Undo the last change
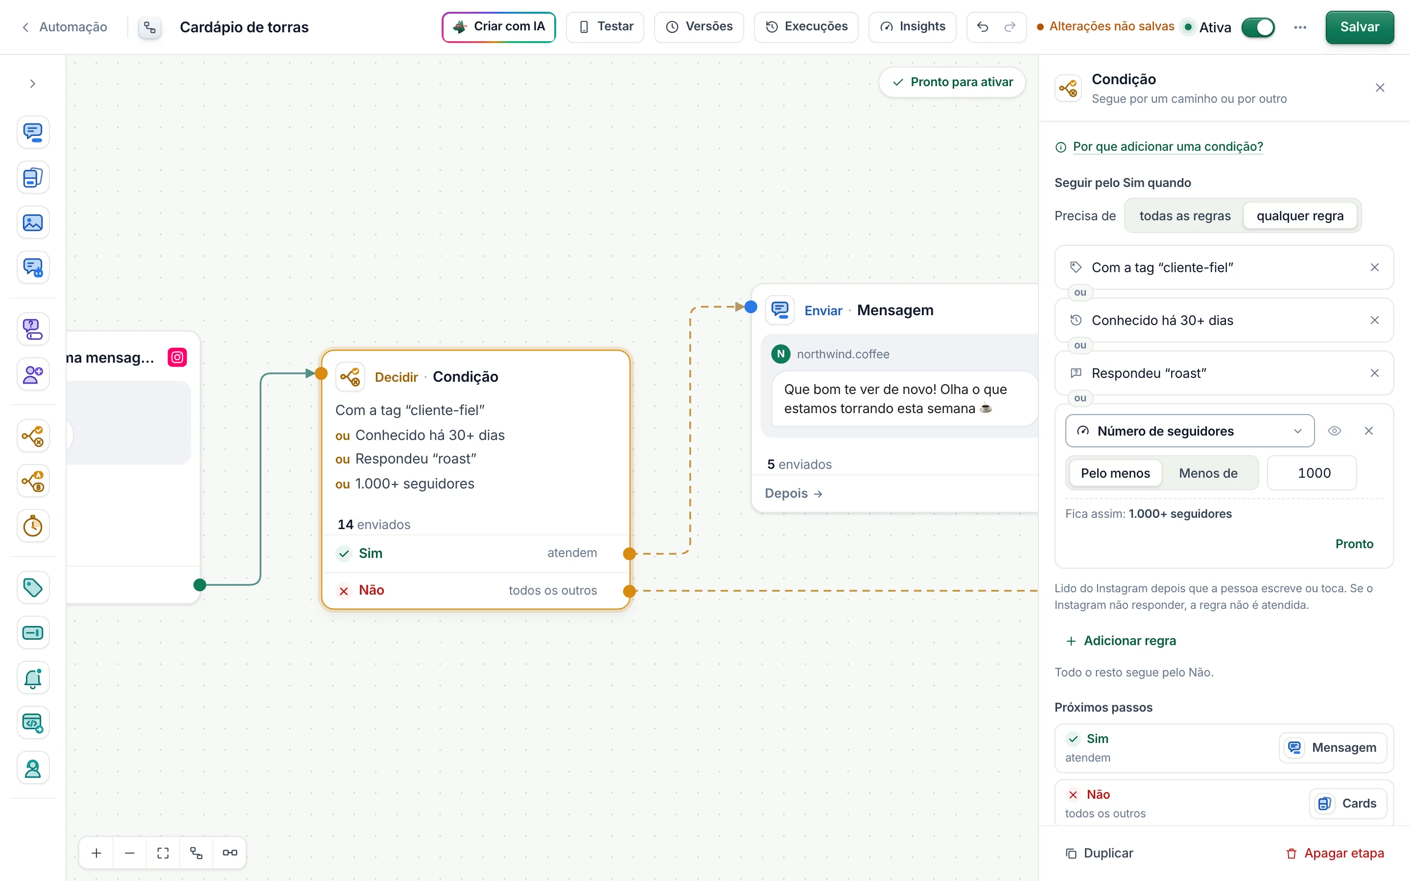The width and height of the screenshot is (1410, 881). (983, 27)
